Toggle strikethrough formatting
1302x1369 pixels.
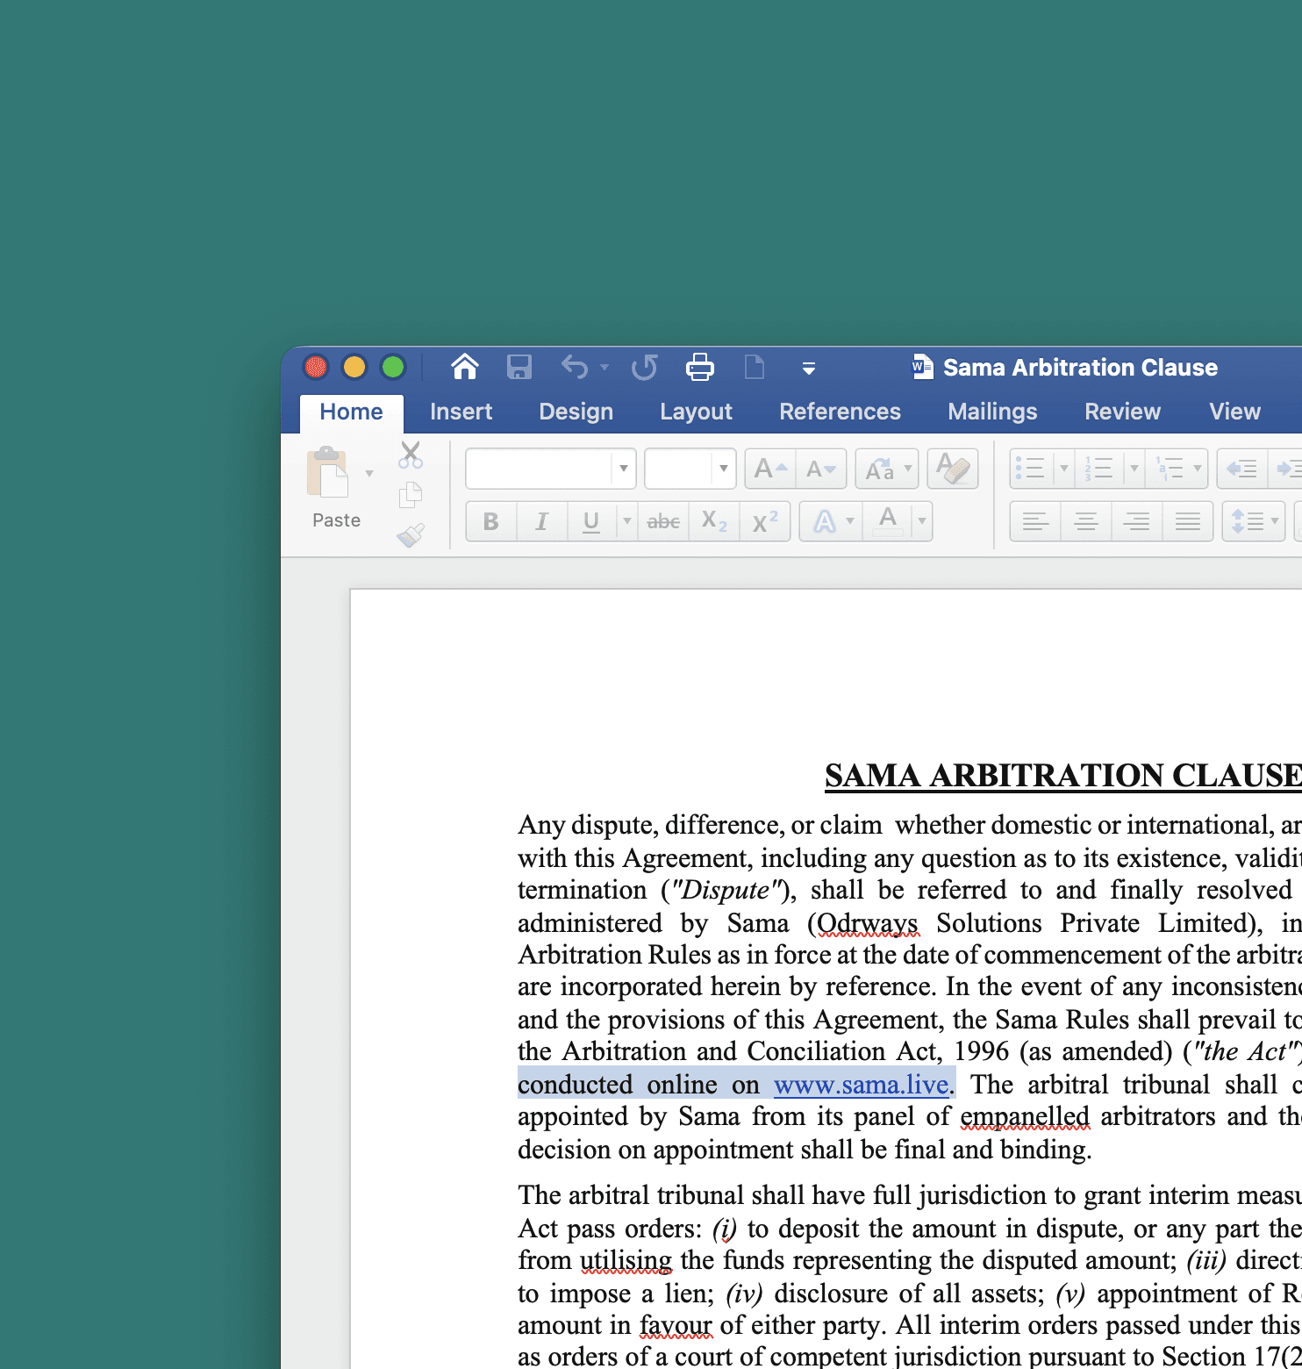tap(663, 522)
